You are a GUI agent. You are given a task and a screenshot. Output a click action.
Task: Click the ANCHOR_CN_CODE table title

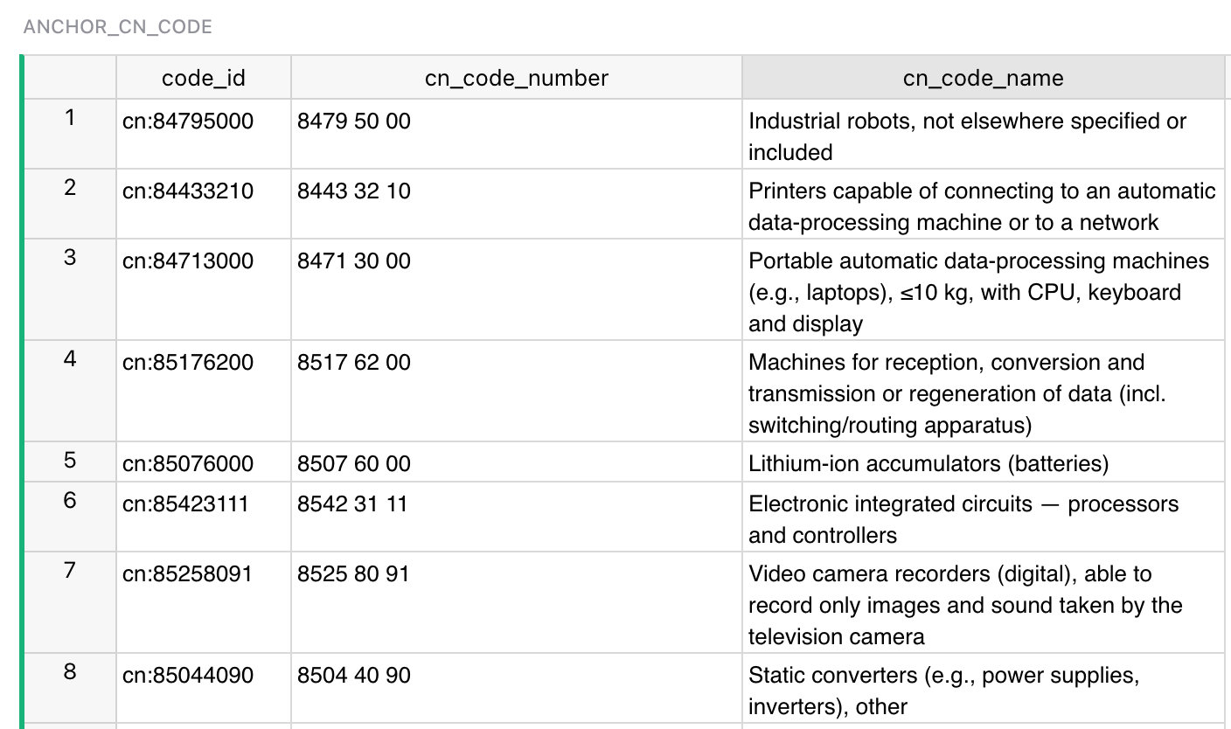point(118,27)
